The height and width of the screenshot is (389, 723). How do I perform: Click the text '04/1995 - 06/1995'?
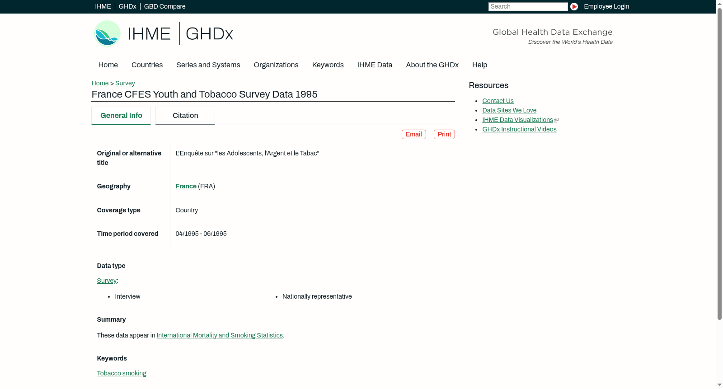(201, 234)
